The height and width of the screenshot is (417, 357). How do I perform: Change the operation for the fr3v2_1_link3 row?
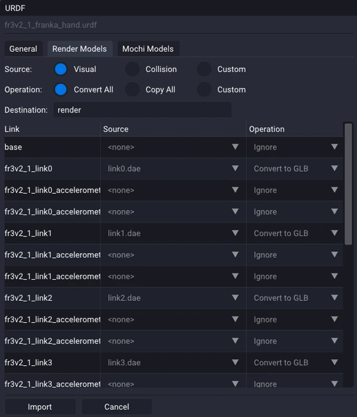coord(295,362)
